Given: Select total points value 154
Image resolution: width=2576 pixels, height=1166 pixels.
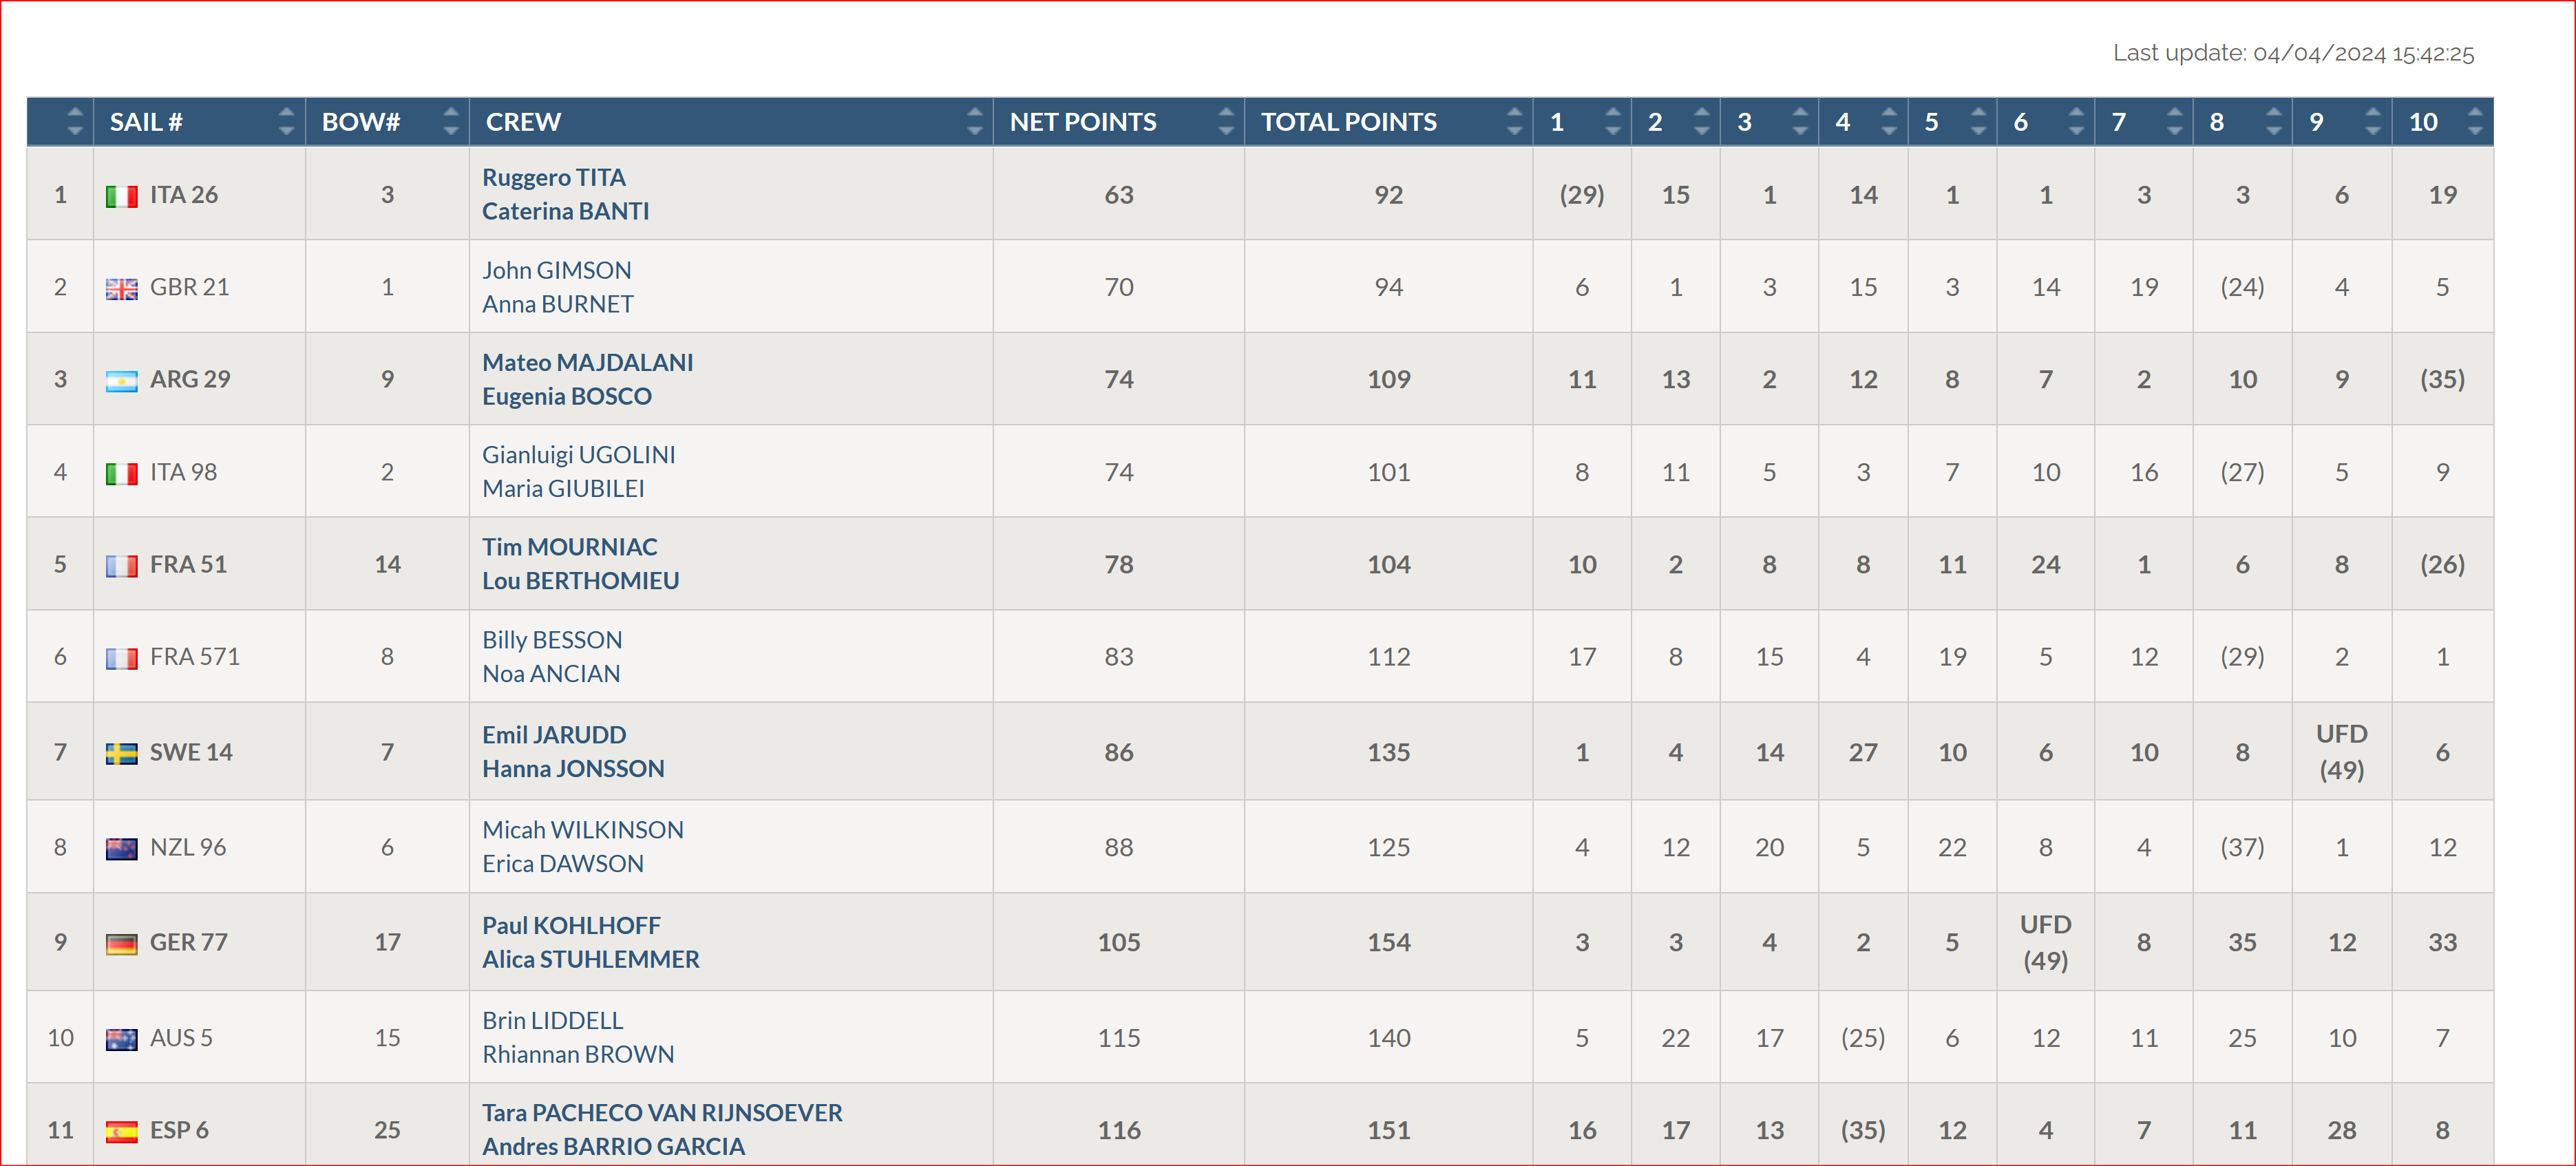Looking at the screenshot, I should pos(1389,944).
